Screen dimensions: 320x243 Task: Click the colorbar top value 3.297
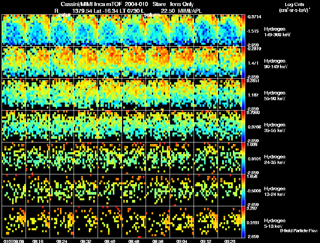(252, 208)
